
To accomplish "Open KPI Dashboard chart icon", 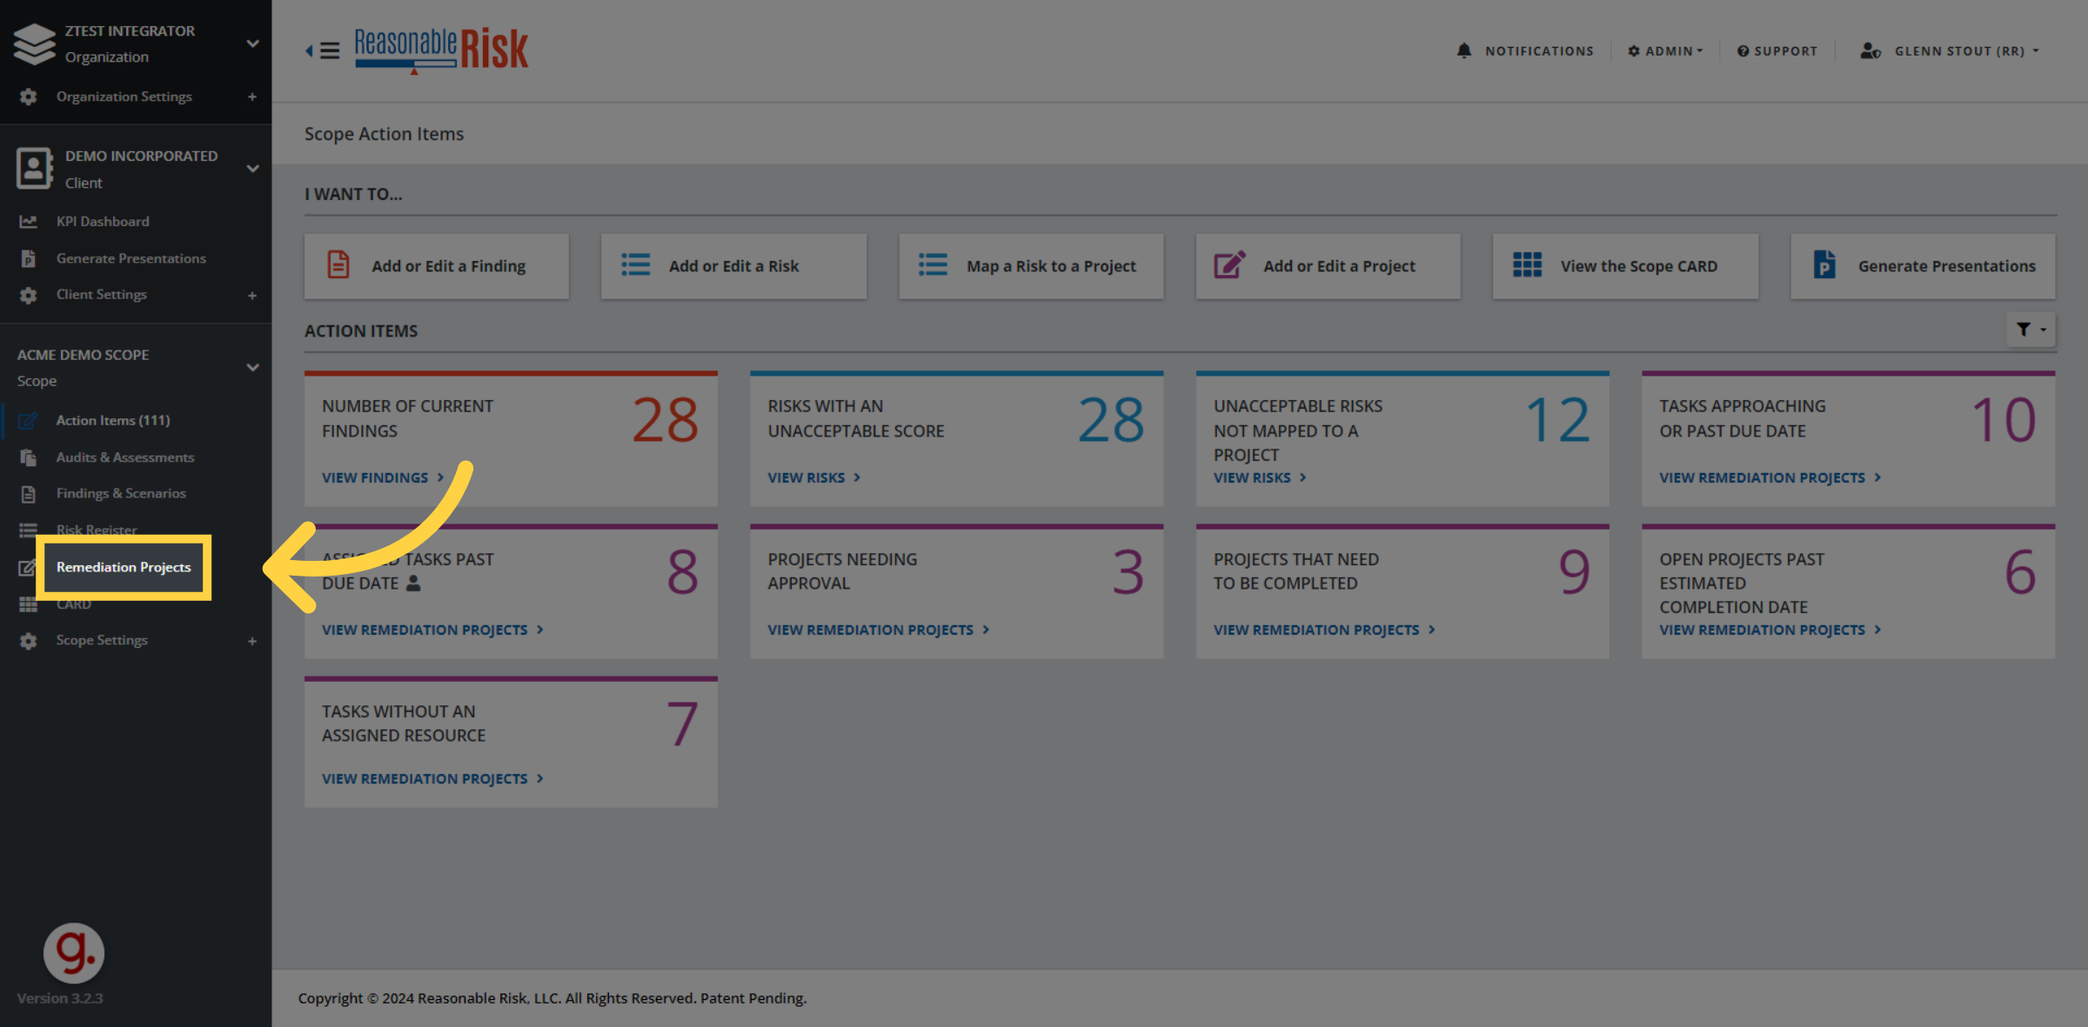I will (29, 222).
